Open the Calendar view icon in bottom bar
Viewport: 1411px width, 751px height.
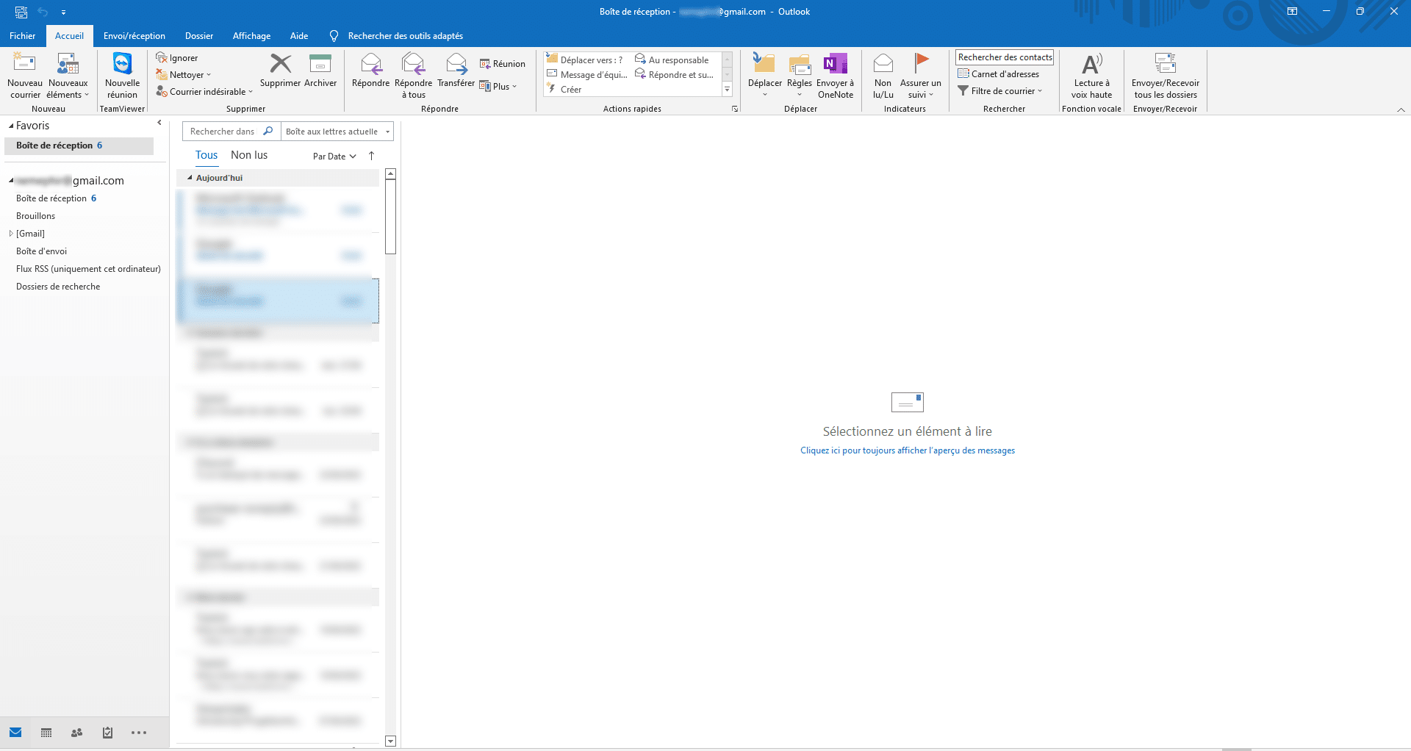[x=46, y=733]
